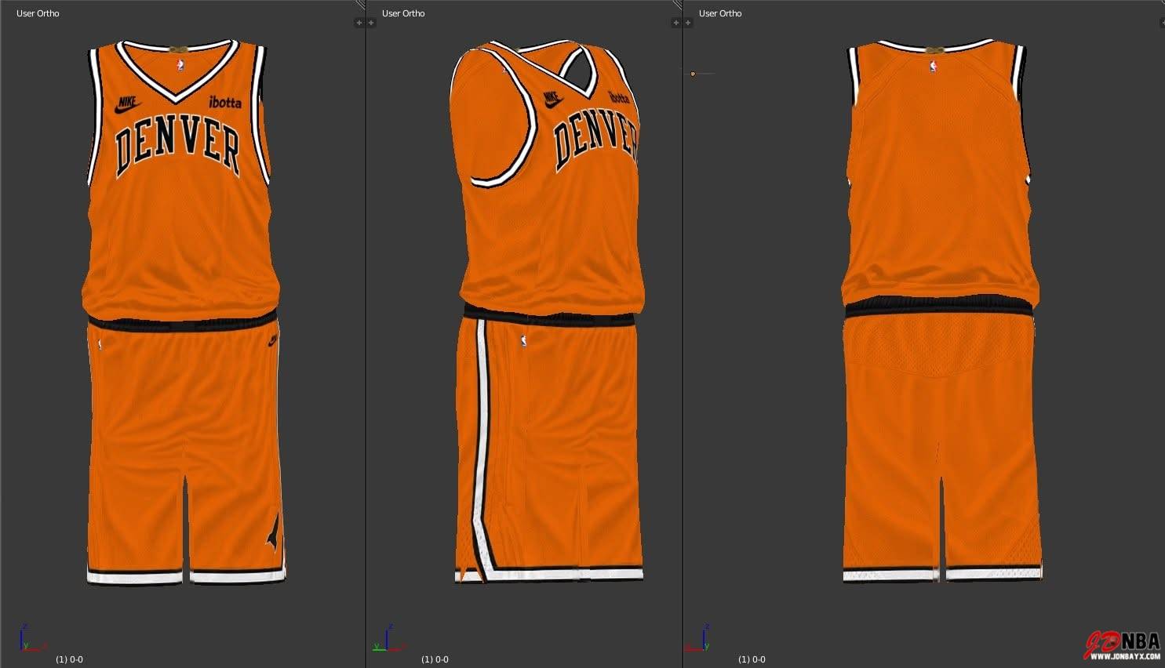1165x668 pixels.
Task: Select the orange object origin dot in the back-view viewport
Action: click(x=693, y=74)
